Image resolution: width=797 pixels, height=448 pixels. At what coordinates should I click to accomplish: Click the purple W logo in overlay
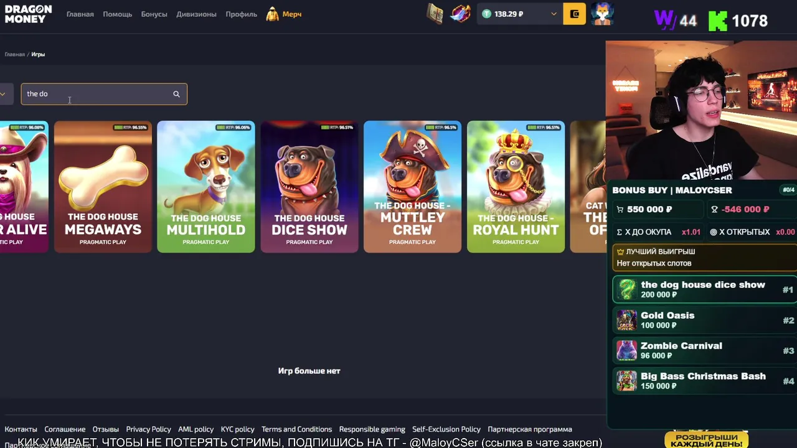tap(665, 20)
